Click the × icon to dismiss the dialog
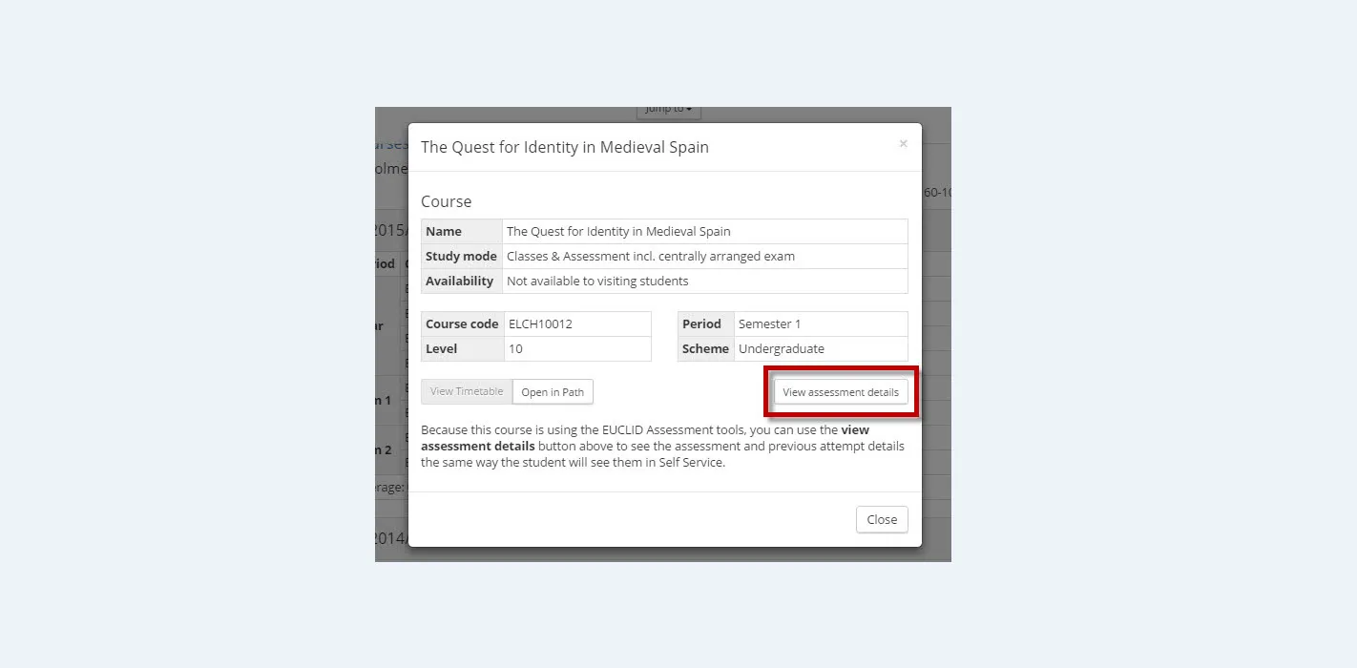Viewport: 1357px width, 668px height. 903,144
